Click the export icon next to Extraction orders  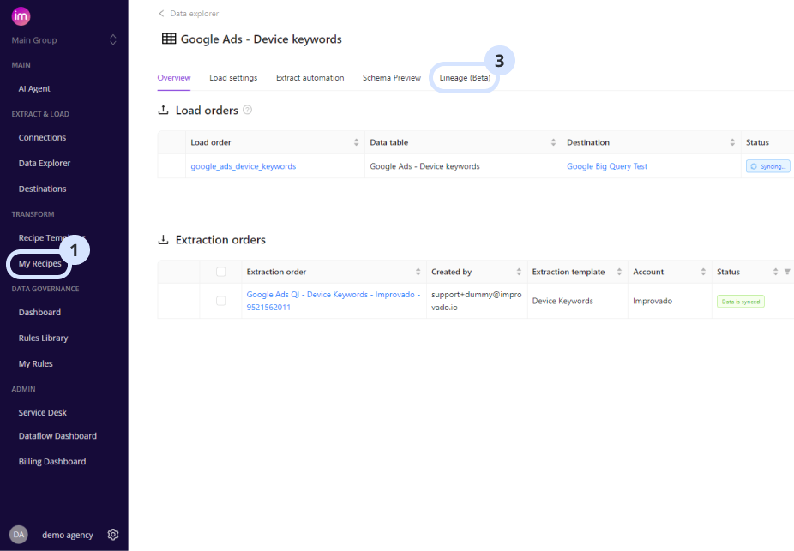(164, 239)
